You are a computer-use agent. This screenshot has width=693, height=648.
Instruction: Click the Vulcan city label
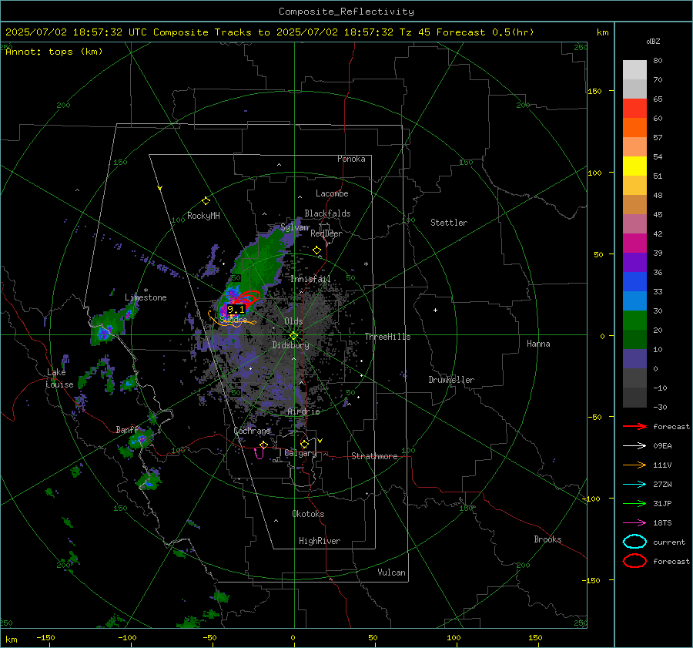[392, 572]
